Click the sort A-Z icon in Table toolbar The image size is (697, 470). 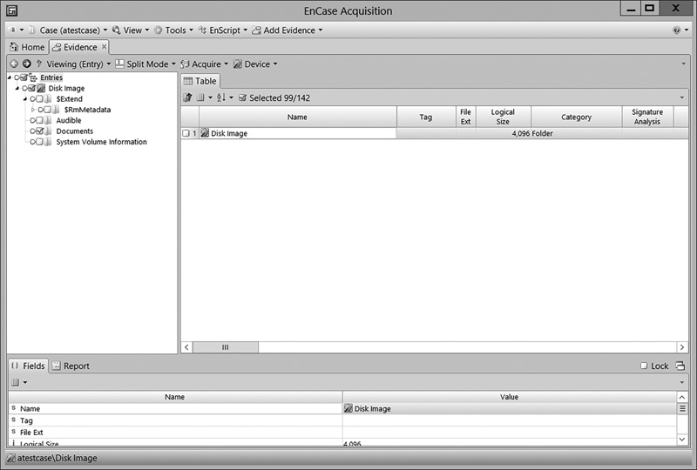tap(221, 97)
